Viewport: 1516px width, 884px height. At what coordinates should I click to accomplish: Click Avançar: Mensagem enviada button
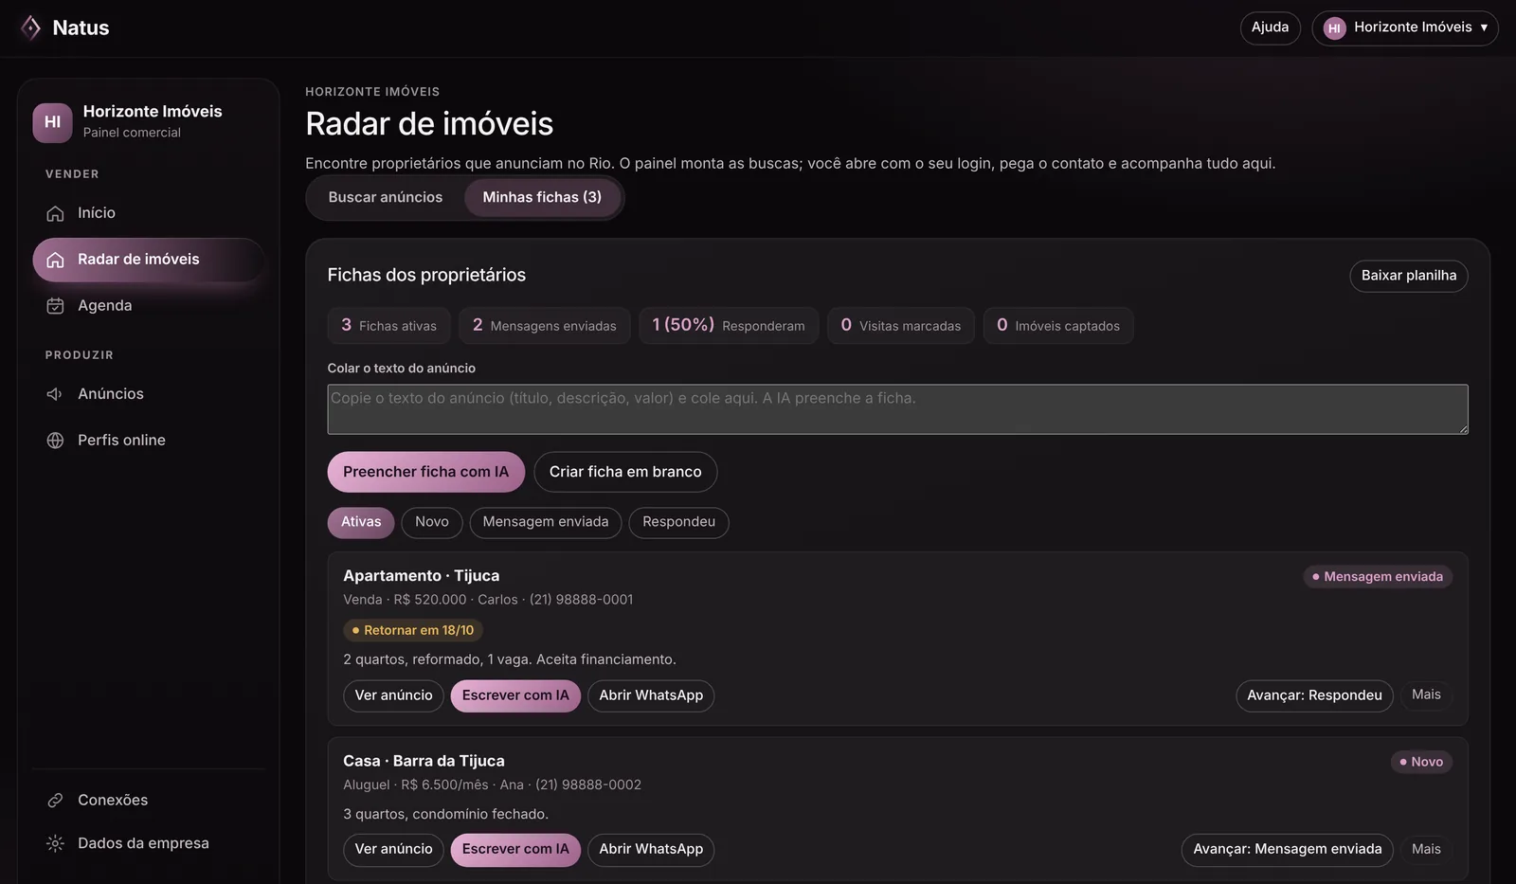coord(1288,850)
